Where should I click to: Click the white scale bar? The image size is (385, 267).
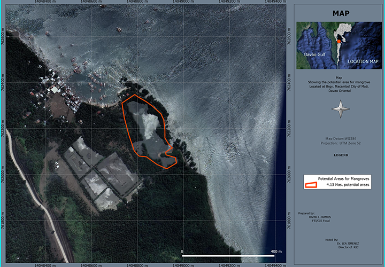[228, 256]
